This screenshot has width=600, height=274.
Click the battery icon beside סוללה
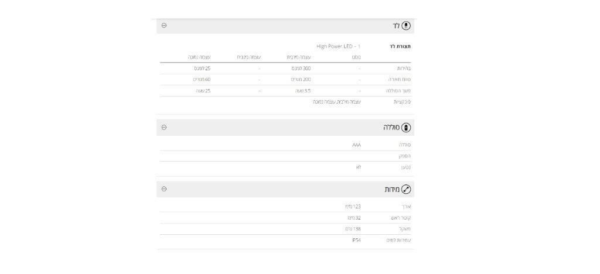[x=406, y=128]
